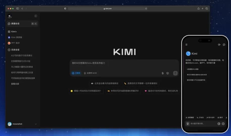This screenshot has height=136, width=231.
Task: Toggle the mute speaker icon on phone
Action: click(219, 45)
